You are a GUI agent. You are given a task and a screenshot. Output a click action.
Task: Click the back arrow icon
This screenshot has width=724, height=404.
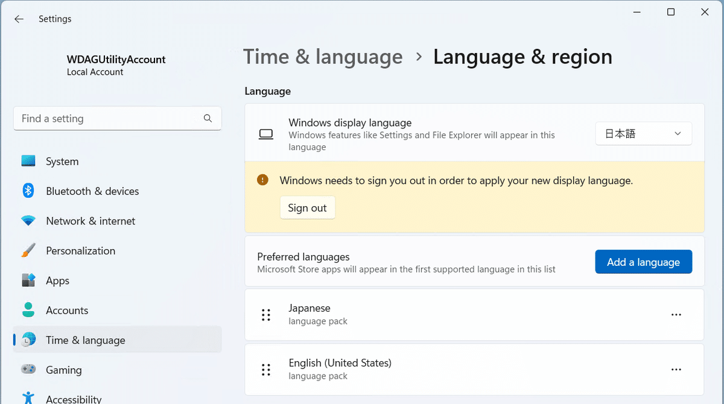19,19
